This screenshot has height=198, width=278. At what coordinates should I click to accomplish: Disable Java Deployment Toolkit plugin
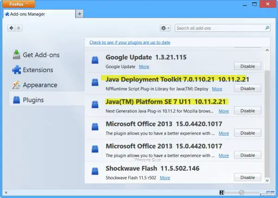[x=247, y=88]
